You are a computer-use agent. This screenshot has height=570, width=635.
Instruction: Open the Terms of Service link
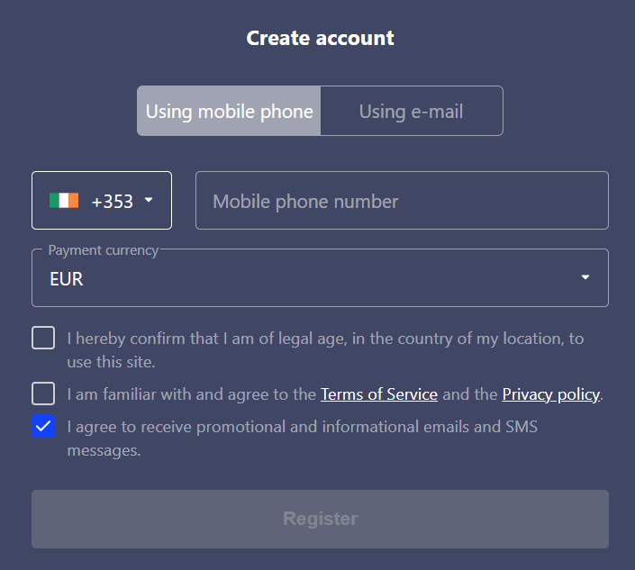point(379,394)
